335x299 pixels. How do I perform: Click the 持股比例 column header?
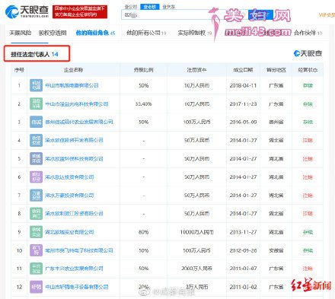pos(144,70)
